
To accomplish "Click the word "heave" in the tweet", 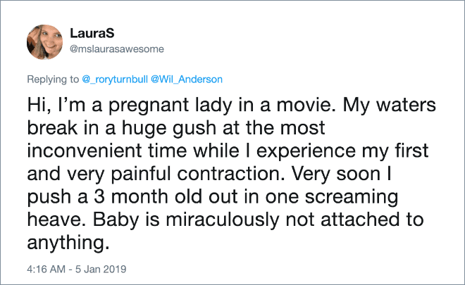I will click(x=54, y=220).
